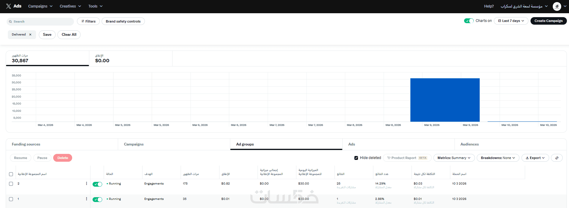Turn off the Charts on switch

(469, 21)
